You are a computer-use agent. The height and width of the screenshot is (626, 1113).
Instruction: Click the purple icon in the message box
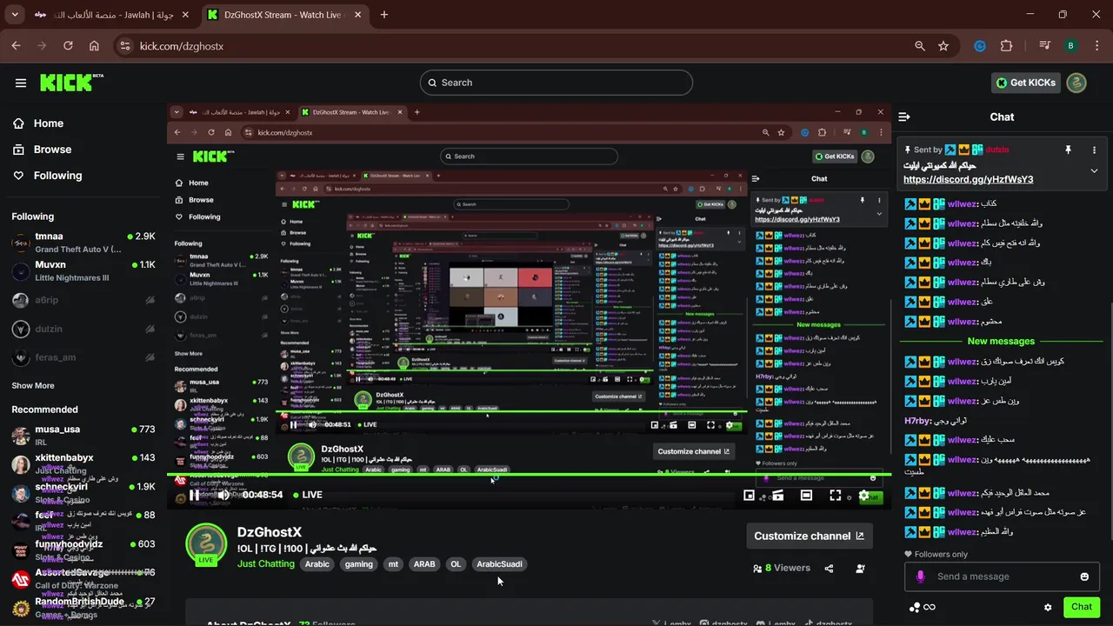point(921,576)
